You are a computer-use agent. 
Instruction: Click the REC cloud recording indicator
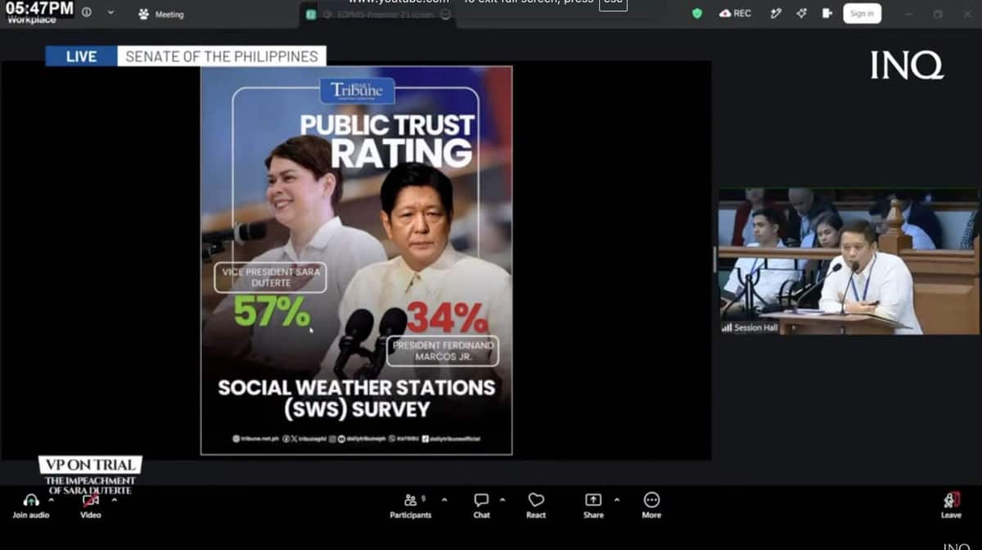735,13
